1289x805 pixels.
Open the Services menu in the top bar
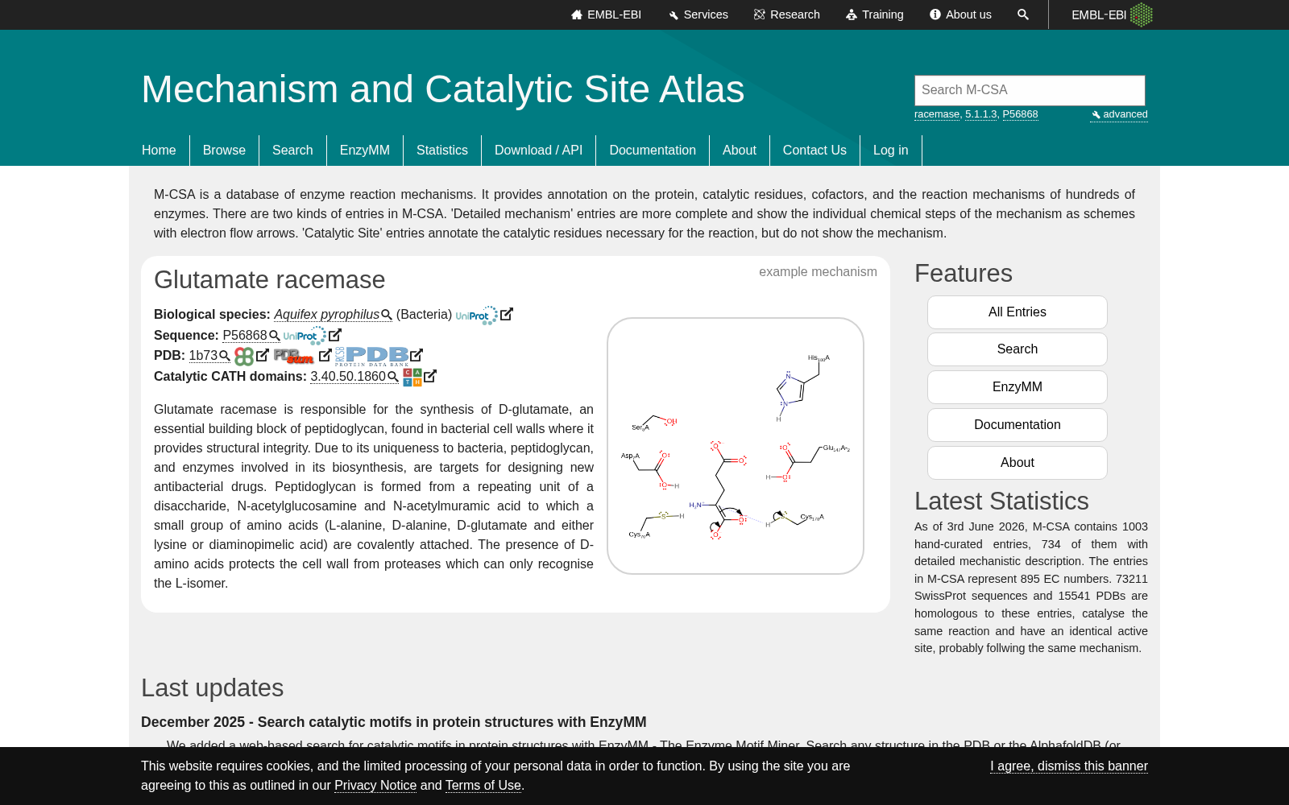[698, 14]
